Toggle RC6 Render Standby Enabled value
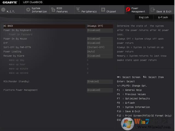 pos(100,81)
